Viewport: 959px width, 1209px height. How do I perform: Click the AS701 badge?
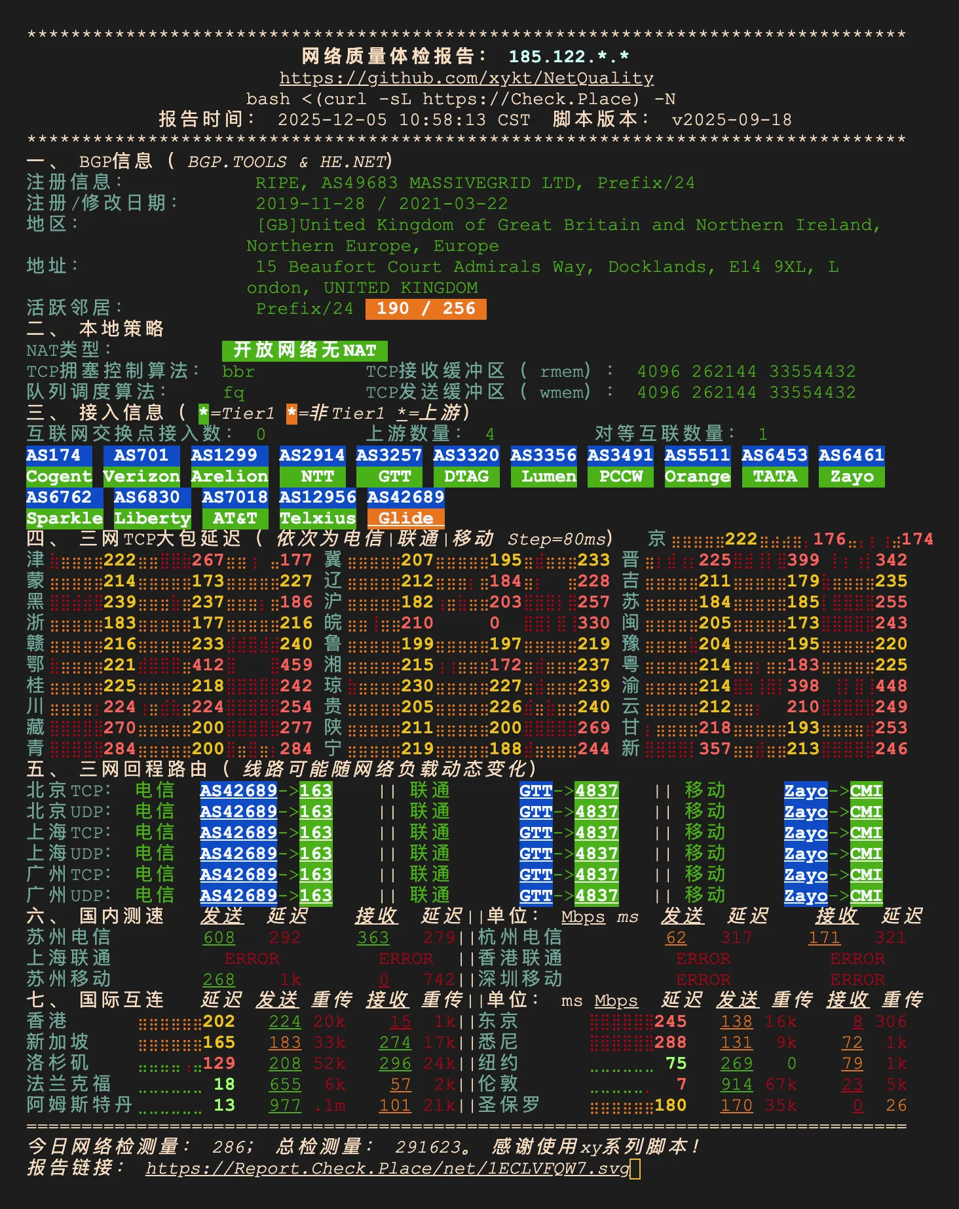click(141, 455)
